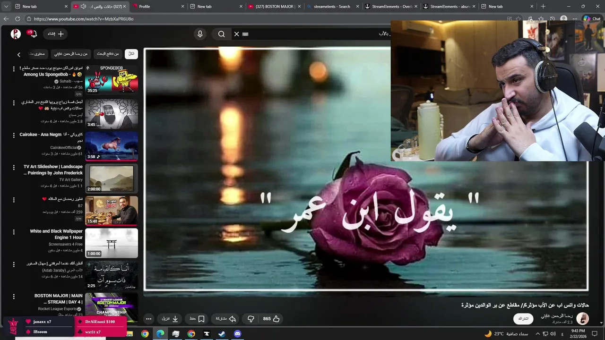Viewport: 605px width, 340px height.
Task: Click the Share (مشاركة) button
Action: (225, 319)
